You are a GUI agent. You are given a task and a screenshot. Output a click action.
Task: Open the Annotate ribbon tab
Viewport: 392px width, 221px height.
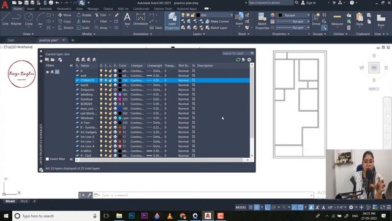point(45,9)
